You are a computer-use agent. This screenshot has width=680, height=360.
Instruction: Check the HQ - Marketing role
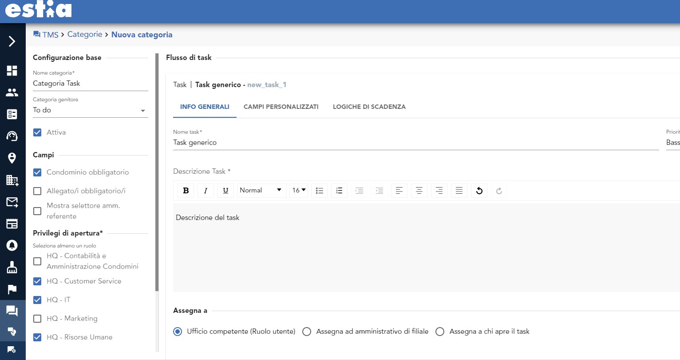38,319
